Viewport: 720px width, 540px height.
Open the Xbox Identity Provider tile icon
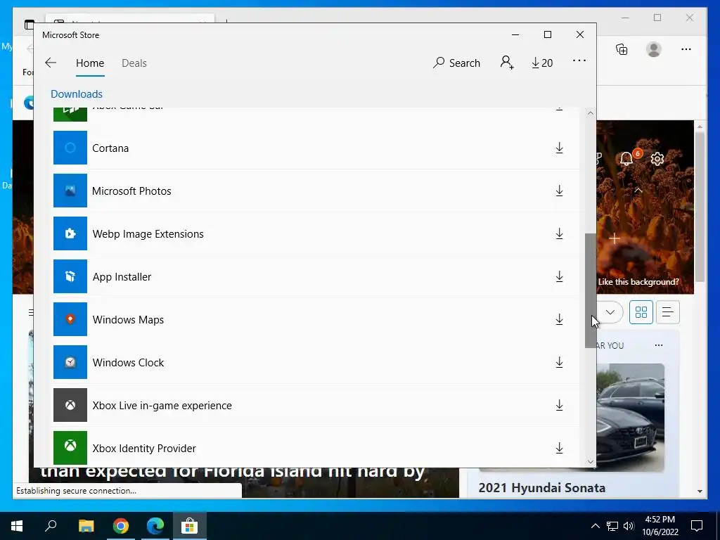tap(70, 448)
